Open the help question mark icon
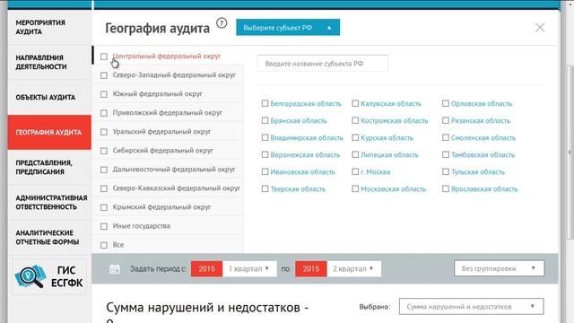The height and width of the screenshot is (323, 574). click(222, 23)
